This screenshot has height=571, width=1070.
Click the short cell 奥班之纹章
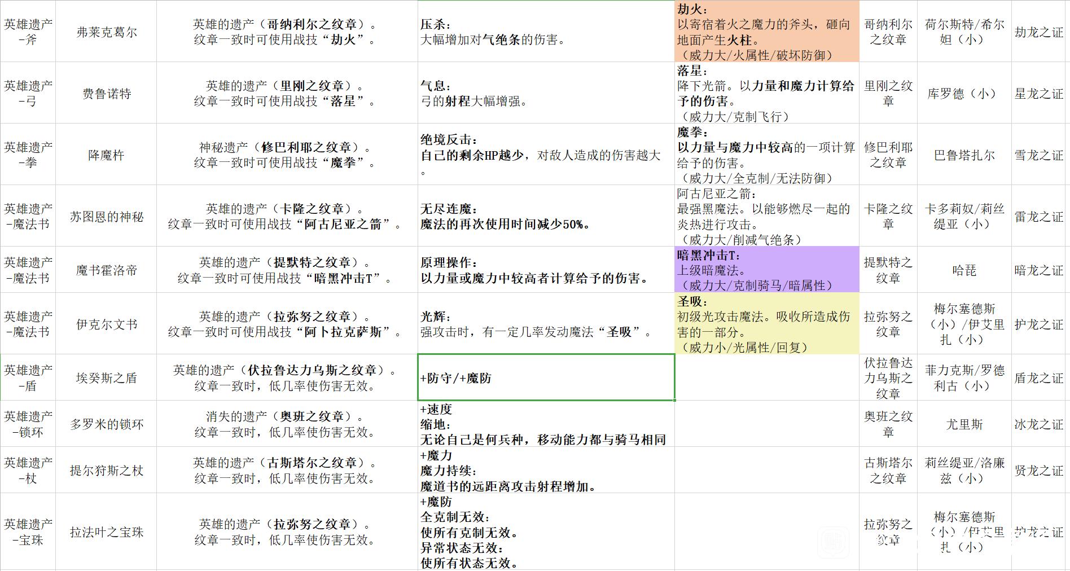click(888, 424)
